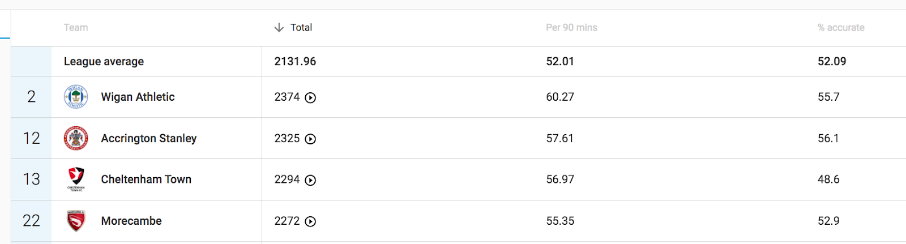Sort table by Total column header
Viewport: 906px width, 244px height.
coord(301,27)
